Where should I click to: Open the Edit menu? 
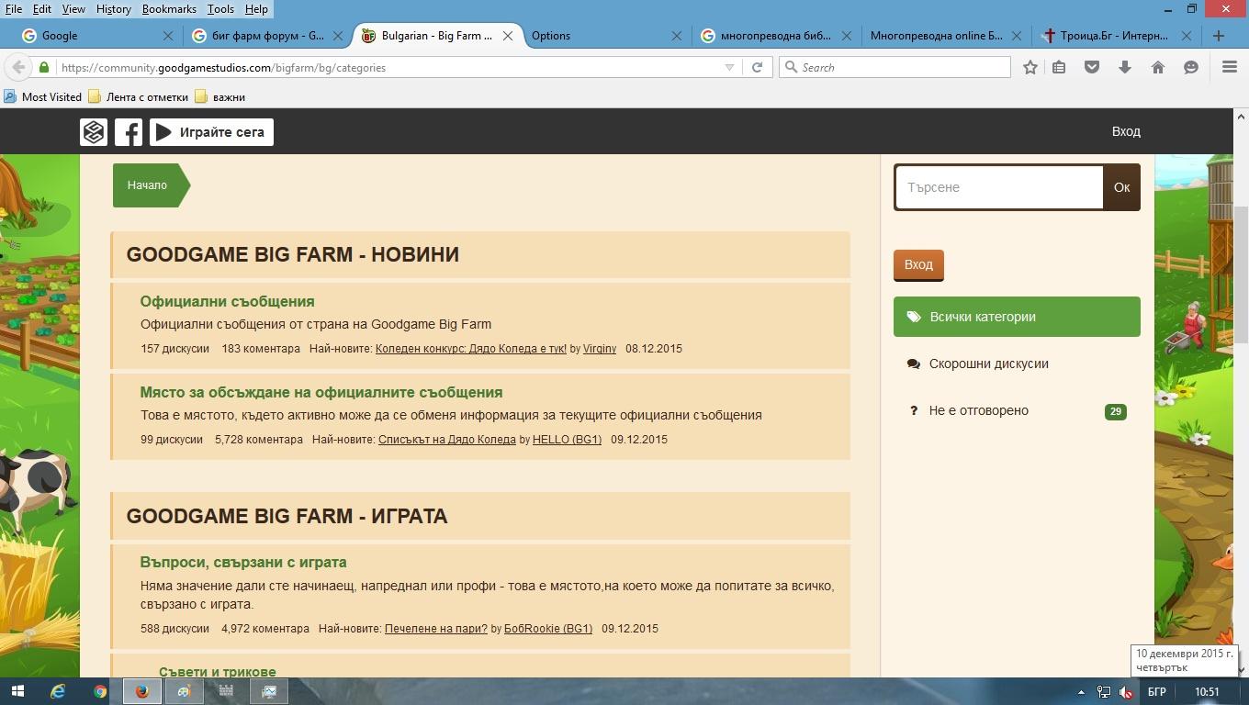click(x=42, y=8)
